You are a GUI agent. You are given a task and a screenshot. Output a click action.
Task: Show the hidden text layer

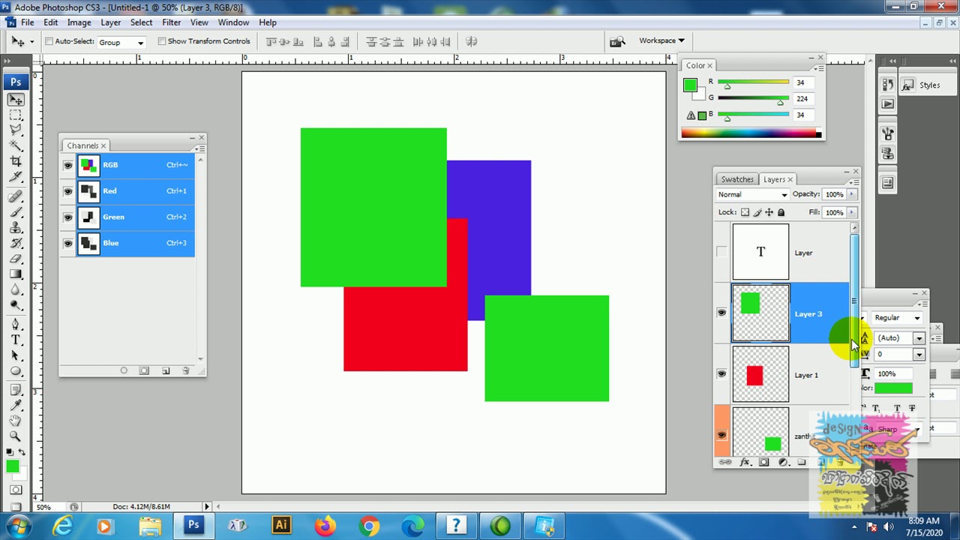[721, 252]
